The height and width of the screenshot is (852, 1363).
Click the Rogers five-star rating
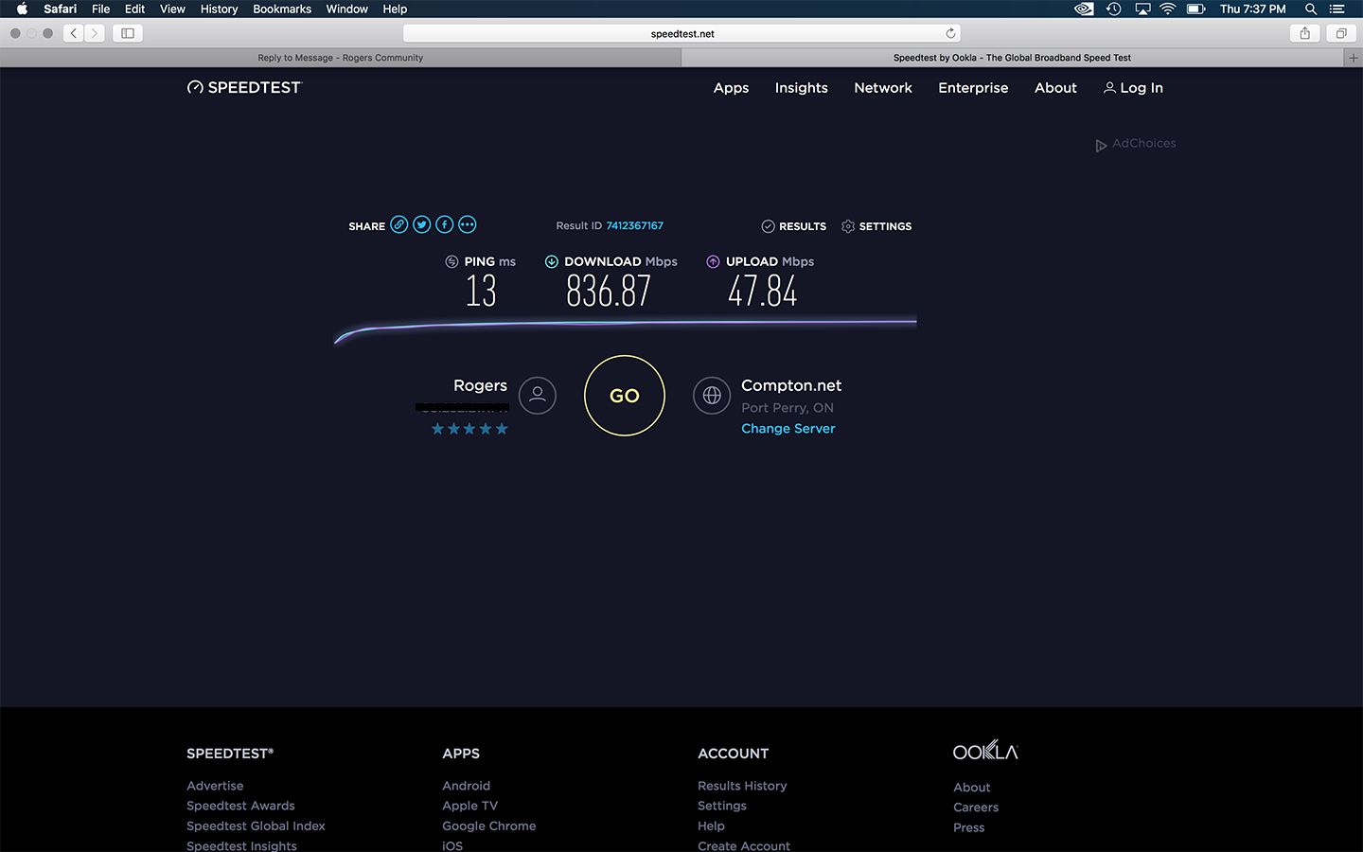[469, 429]
